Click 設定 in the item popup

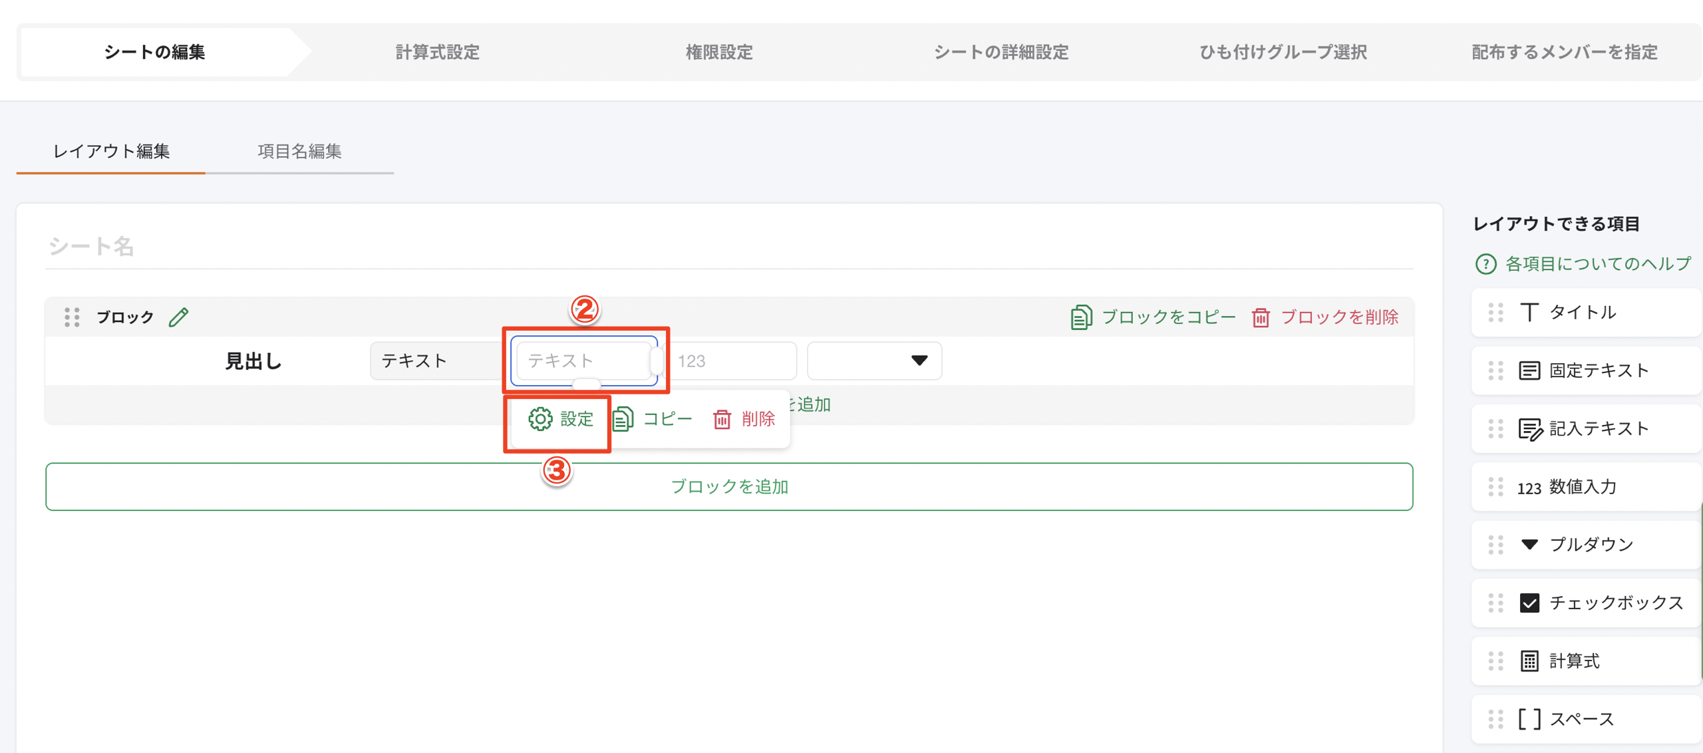tap(561, 419)
